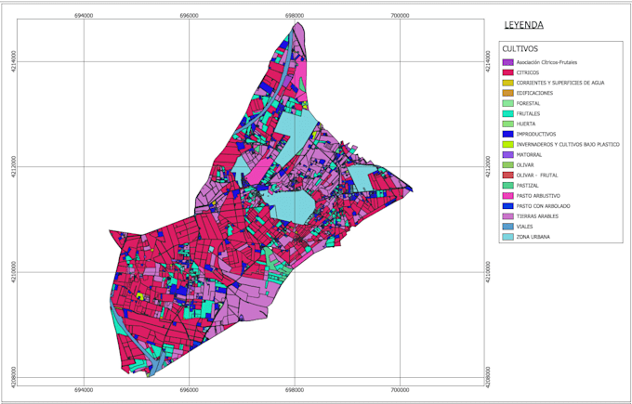632x404 pixels.
Task: Select the IMPRODUCTIVOS dark blue swatch
Action: click(507, 134)
